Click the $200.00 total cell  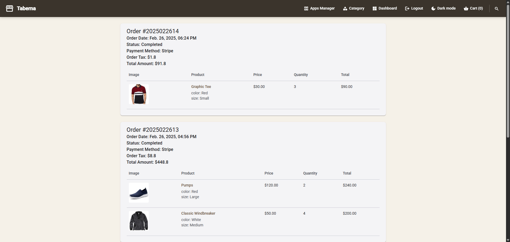[350, 213]
